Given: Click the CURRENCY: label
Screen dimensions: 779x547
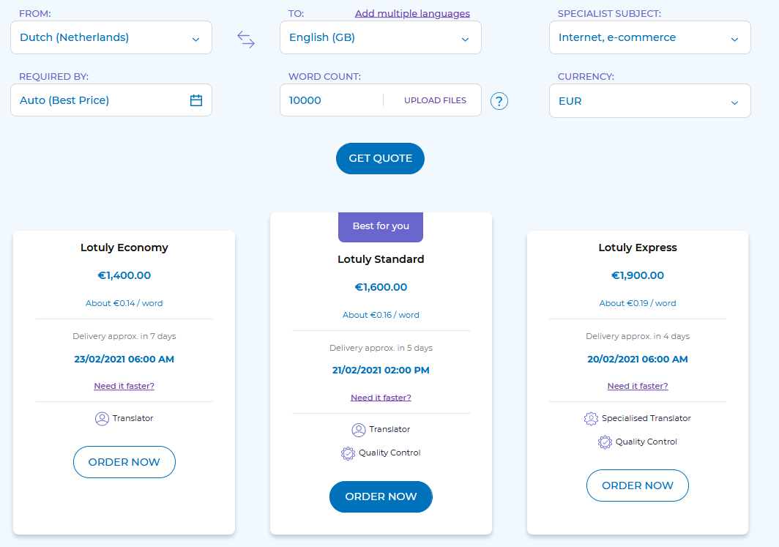Looking at the screenshot, I should tap(586, 76).
